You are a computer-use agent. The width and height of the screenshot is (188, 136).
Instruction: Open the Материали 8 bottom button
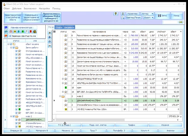click(42, 131)
